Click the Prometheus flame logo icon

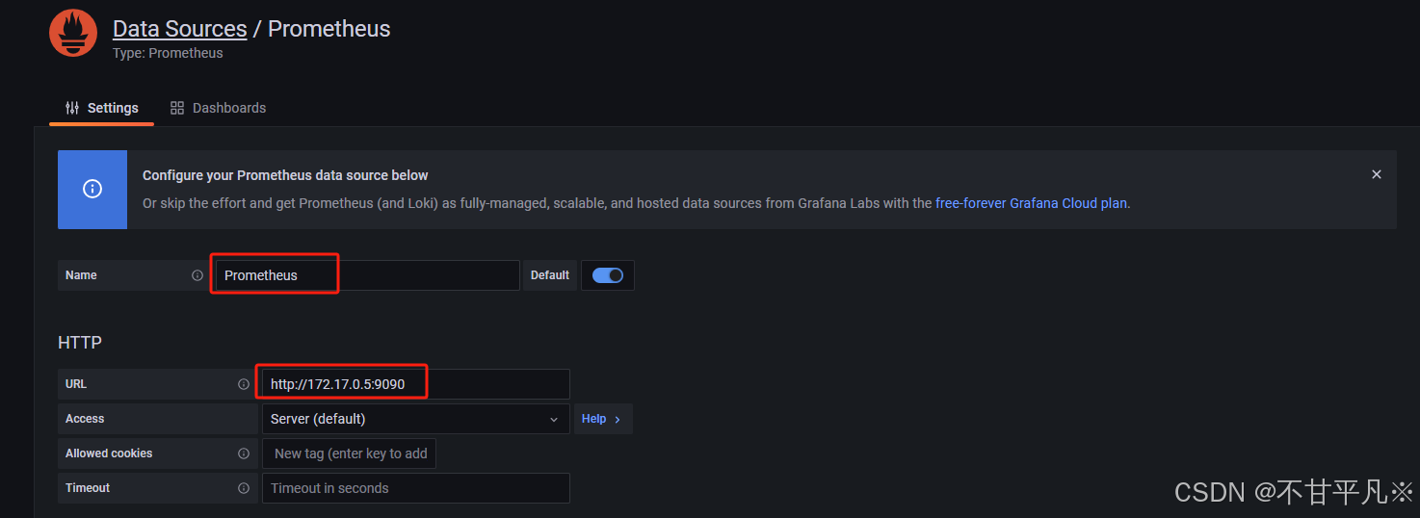point(73,33)
